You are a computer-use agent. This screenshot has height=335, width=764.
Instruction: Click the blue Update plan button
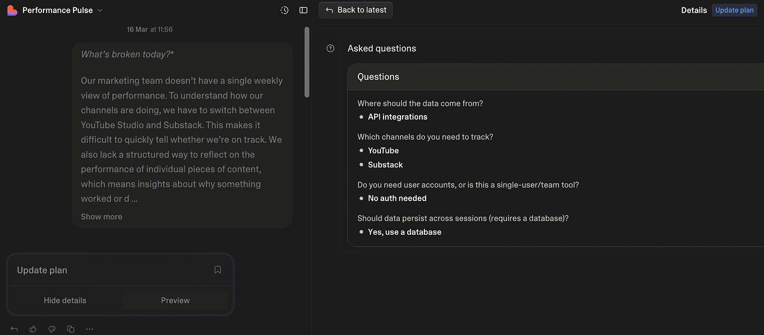(x=734, y=11)
